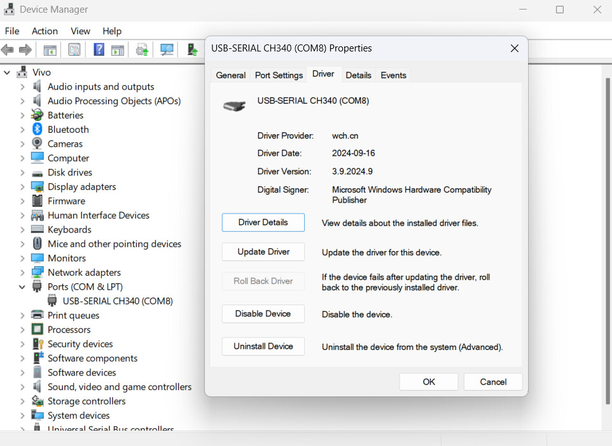Click the Show/Hide Console Tree toolbar icon

(50, 50)
